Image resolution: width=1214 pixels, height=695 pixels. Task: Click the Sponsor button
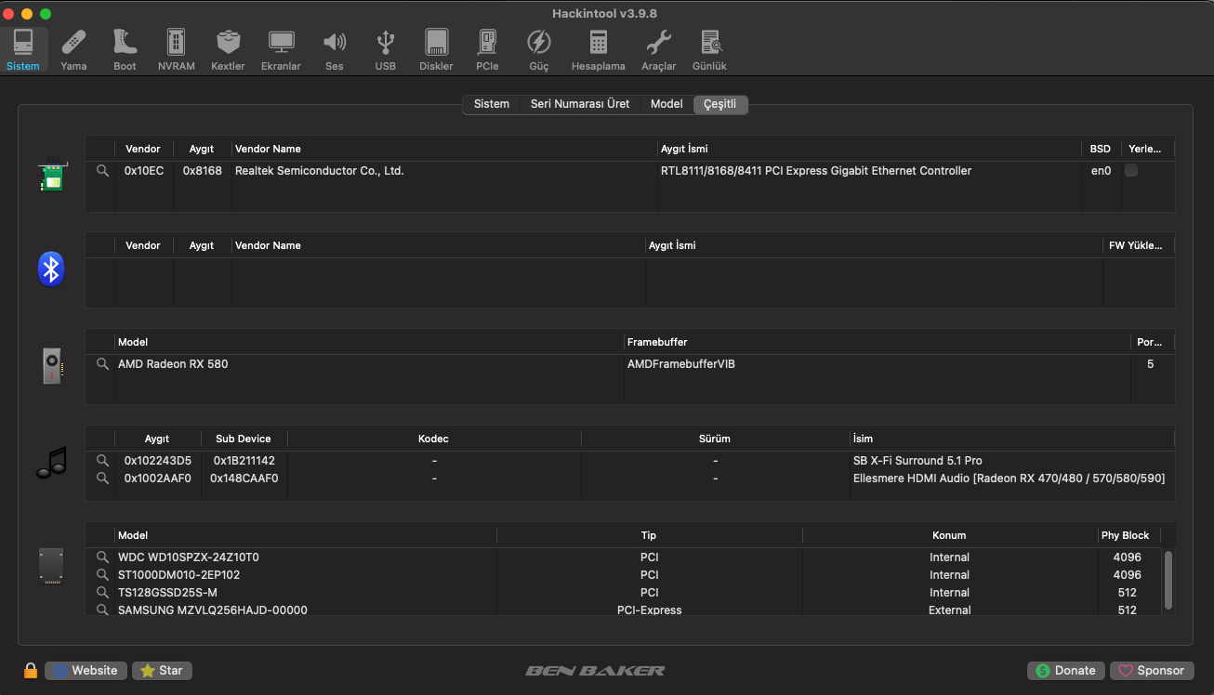coord(1151,670)
